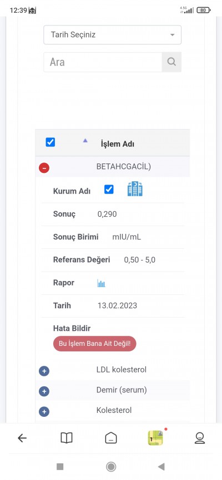Open the Rapor bar chart icon
The width and height of the screenshot is (222, 480).
pyautogui.click(x=101, y=283)
